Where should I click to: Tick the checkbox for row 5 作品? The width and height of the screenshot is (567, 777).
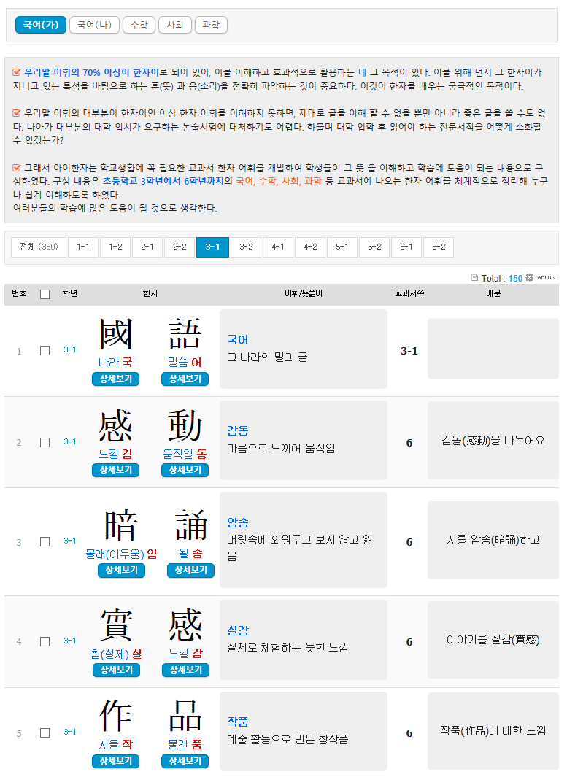click(45, 732)
